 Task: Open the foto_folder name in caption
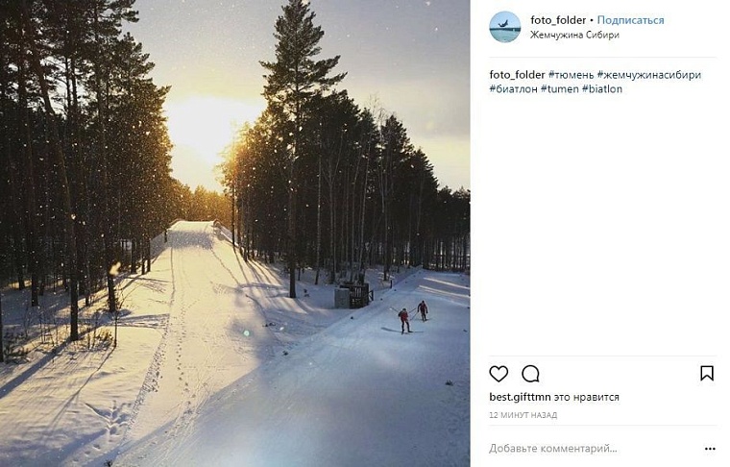[x=517, y=75]
